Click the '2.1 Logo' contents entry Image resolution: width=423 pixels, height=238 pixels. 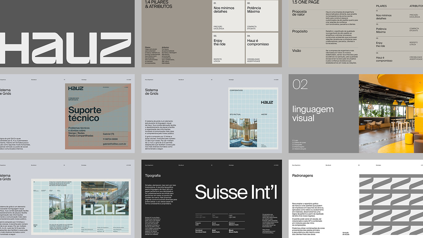click(295, 140)
